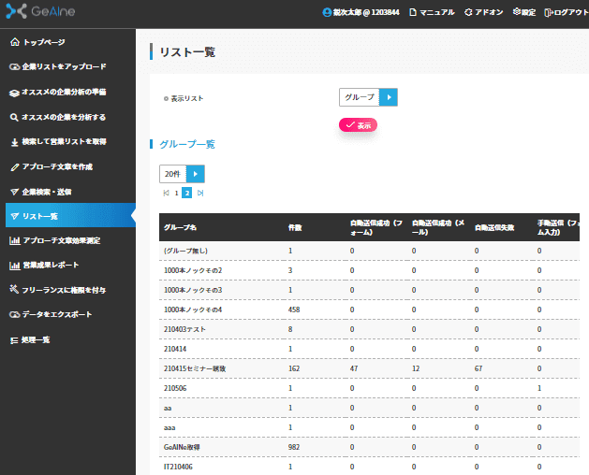The width and height of the screenshot is (589, 475).
Task: Click the chart icon for 営業成果レポート
Action: point(15,266)
